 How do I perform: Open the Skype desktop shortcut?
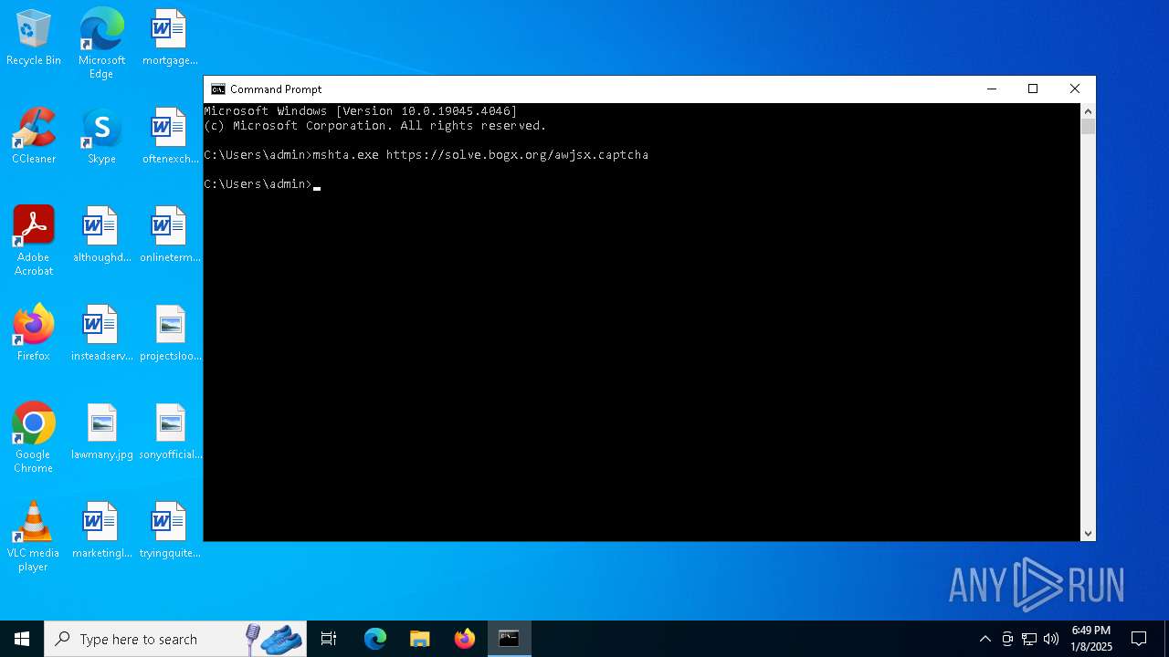101,136
